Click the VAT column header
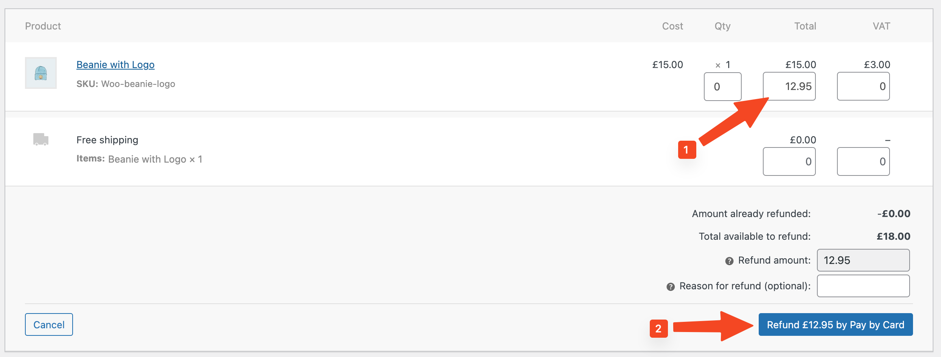Screen dimensions: 941x357 [x=881, y=26]
